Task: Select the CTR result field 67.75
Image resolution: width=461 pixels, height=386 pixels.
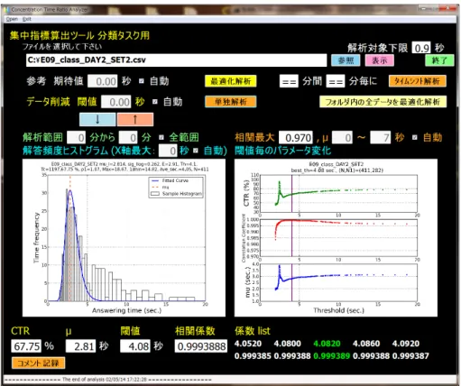Action: (x=26, y=346)
